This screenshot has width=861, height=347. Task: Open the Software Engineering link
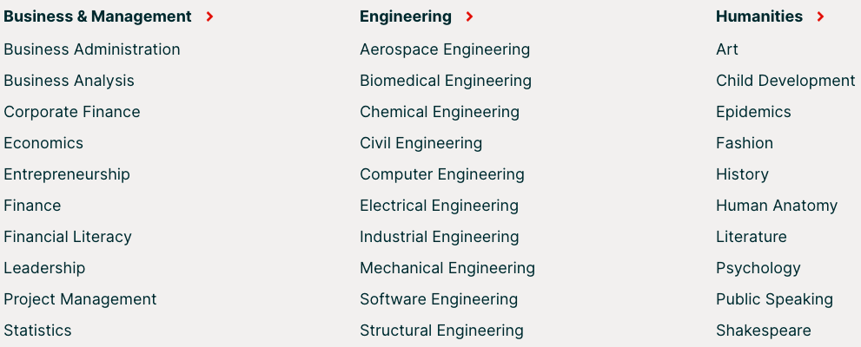(439, 299)
